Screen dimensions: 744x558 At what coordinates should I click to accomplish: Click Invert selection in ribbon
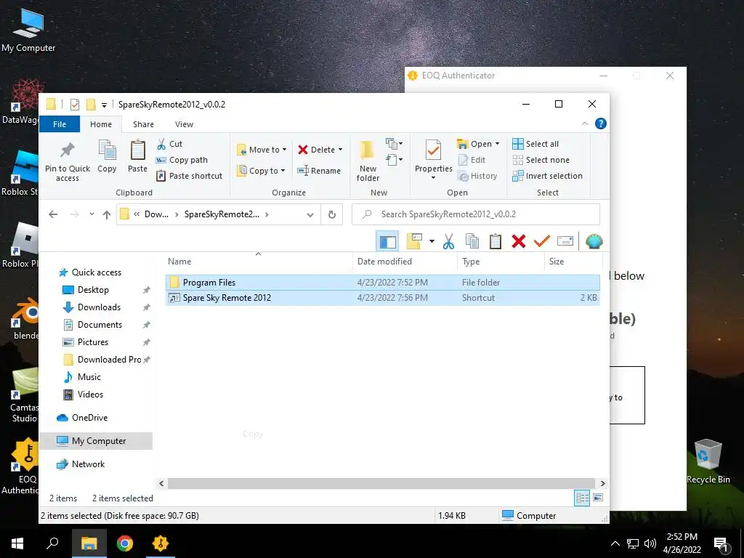(548, 176)
